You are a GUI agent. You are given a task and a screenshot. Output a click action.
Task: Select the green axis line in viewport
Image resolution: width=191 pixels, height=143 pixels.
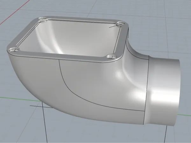[x=20, y=99]
